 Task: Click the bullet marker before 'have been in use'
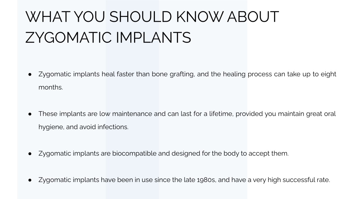click(x=30, y=180)
